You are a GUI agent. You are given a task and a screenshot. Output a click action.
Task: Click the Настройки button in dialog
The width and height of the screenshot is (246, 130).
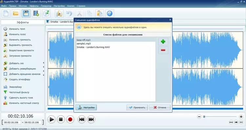click(x=86, y=108)
